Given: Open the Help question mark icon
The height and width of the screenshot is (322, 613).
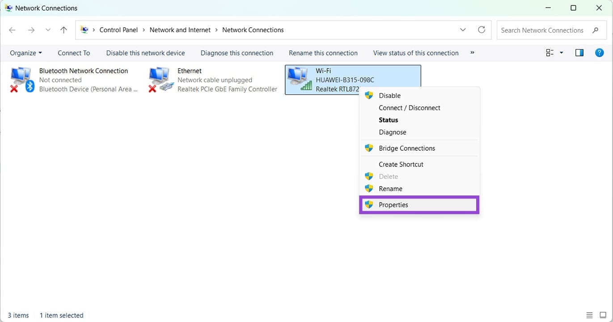Looking at the screenshot, I should pos(599,53).
